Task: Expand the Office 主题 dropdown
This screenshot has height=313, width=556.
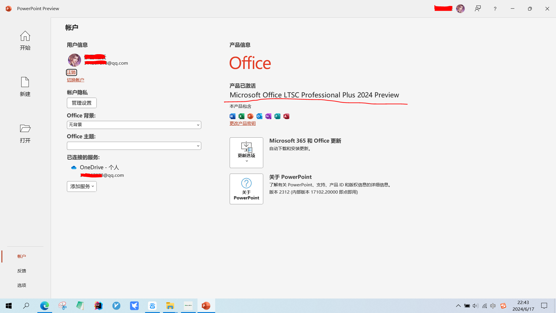Action: click(134, 146)
